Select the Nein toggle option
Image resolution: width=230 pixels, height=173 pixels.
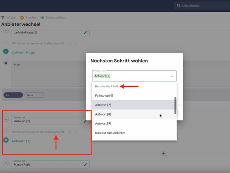coord(34,95)
